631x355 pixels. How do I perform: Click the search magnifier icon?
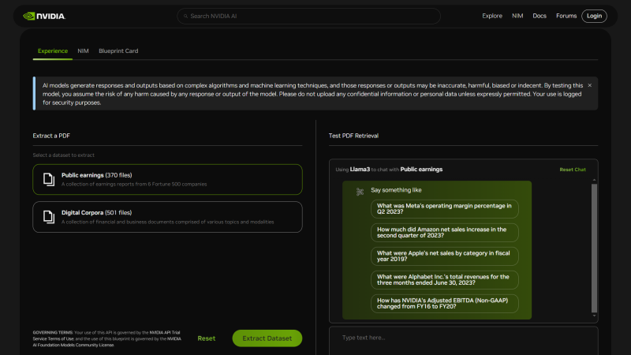(185, 16)
